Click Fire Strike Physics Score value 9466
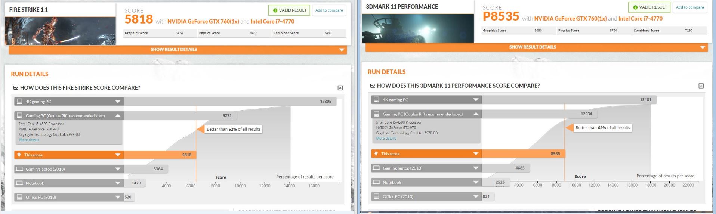This screenshot has width=716, height=214. pyautogui.click(x=254, y=33)
